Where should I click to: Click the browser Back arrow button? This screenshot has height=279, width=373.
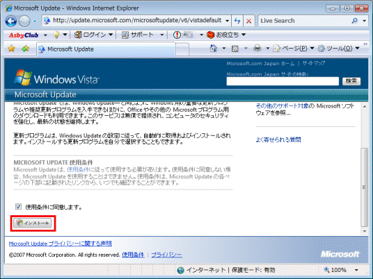click(x=11, y=21)
